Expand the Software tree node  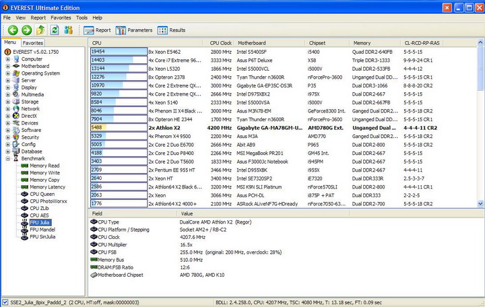tap(7, 130)
